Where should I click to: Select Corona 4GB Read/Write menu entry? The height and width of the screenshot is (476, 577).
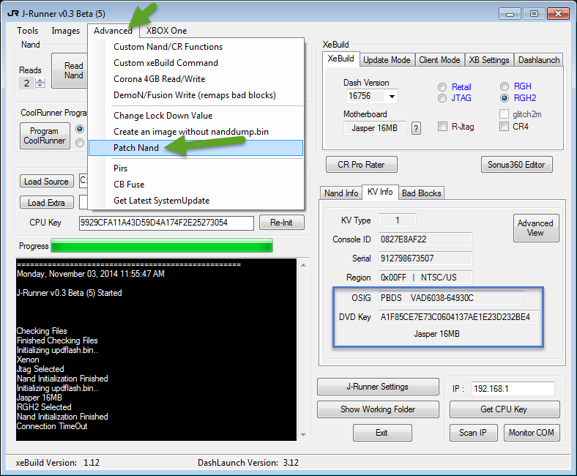pyautogui.click(x=159, y=79)
